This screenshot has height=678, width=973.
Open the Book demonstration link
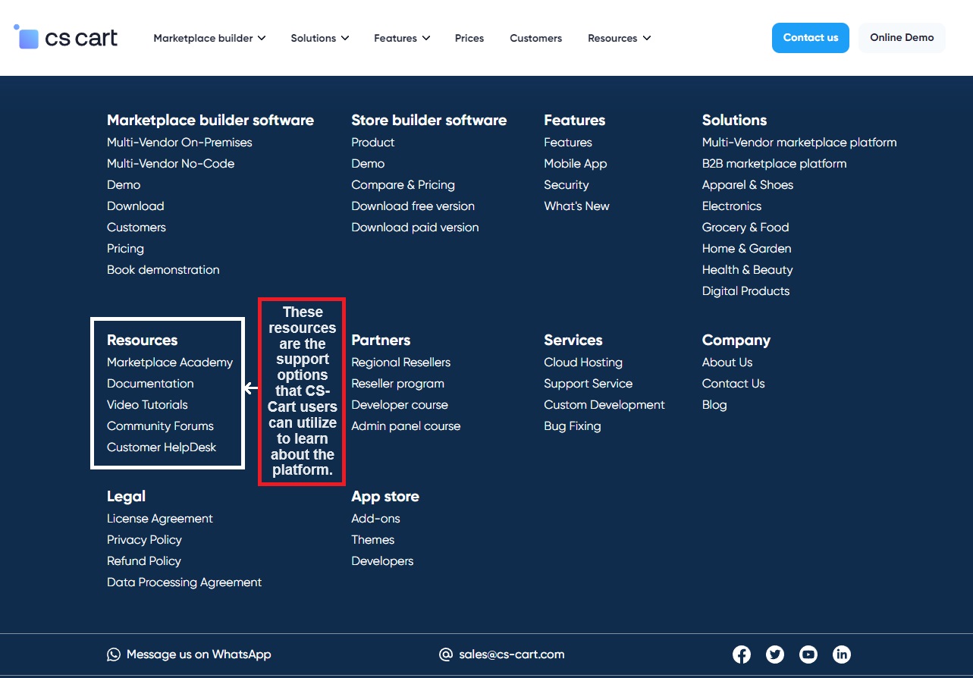(x=163, y=270)
